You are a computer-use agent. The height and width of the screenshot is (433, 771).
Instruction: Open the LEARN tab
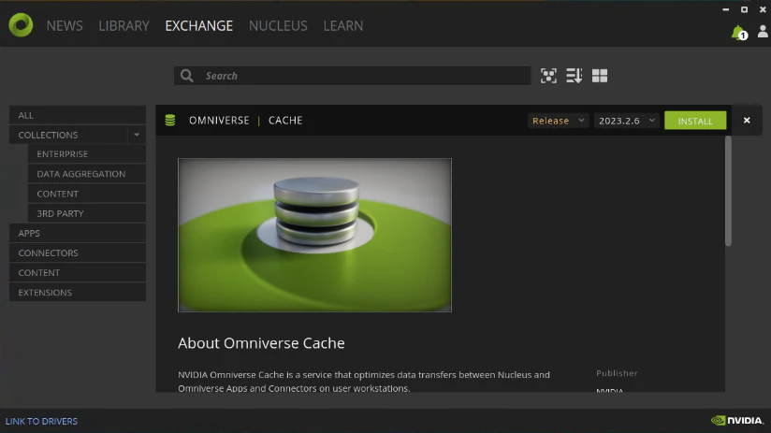pyautogui.click(x=343, y=25)
